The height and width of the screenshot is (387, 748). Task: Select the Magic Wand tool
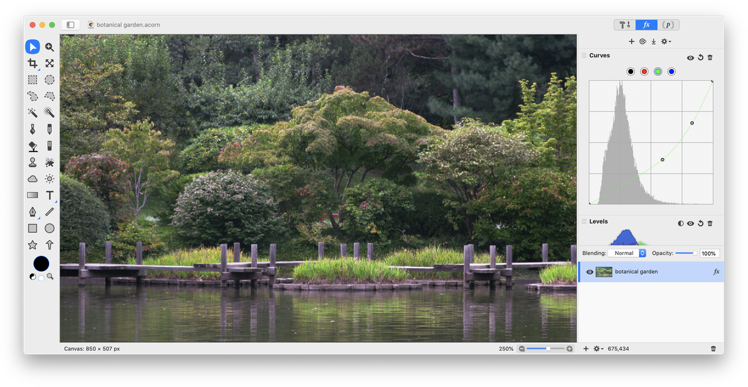coord(32,113)
